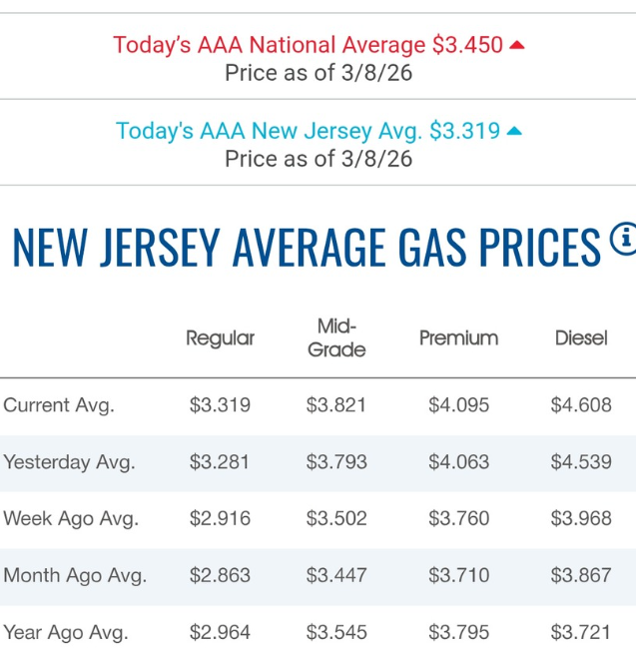Click the Week Ago Avg. row label

[71, 518]
